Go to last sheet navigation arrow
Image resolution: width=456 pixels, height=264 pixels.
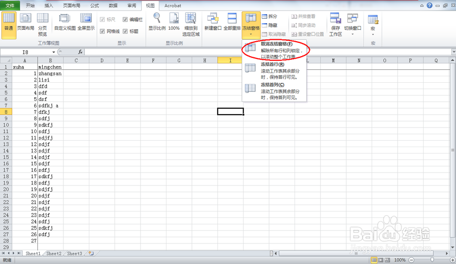click(x=19, y=253)
